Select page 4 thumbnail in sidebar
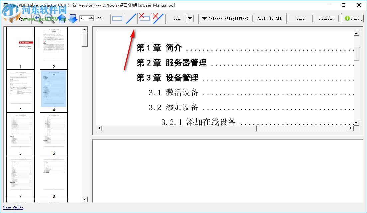This screenshot has width=367, height=213. [x=54, y=89]
